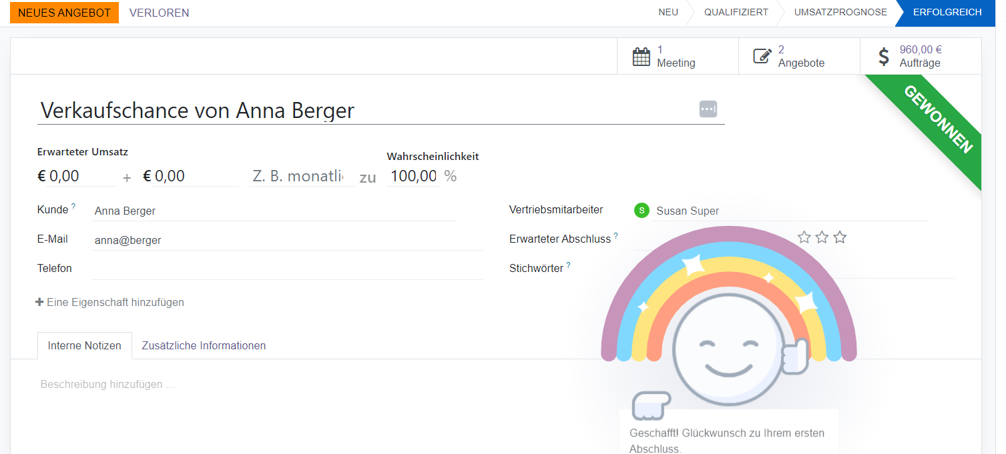Click the Kunde help question mark
Image resolution: width=1006 pixels, height=454 pixels.
point(73,207)
